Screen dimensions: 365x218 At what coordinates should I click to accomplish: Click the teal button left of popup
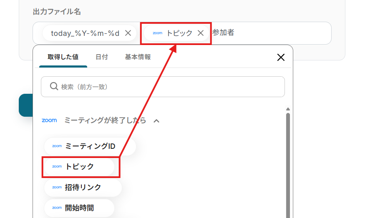coord(26,105)
